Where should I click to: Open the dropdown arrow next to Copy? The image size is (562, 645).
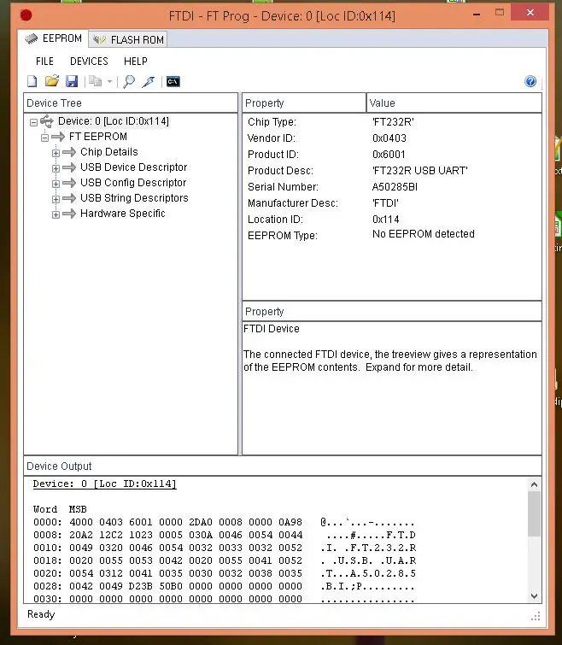pos(110,81)
